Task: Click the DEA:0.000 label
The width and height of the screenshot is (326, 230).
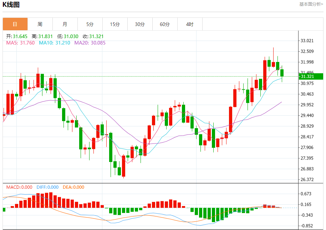Action: coord(73,187)
